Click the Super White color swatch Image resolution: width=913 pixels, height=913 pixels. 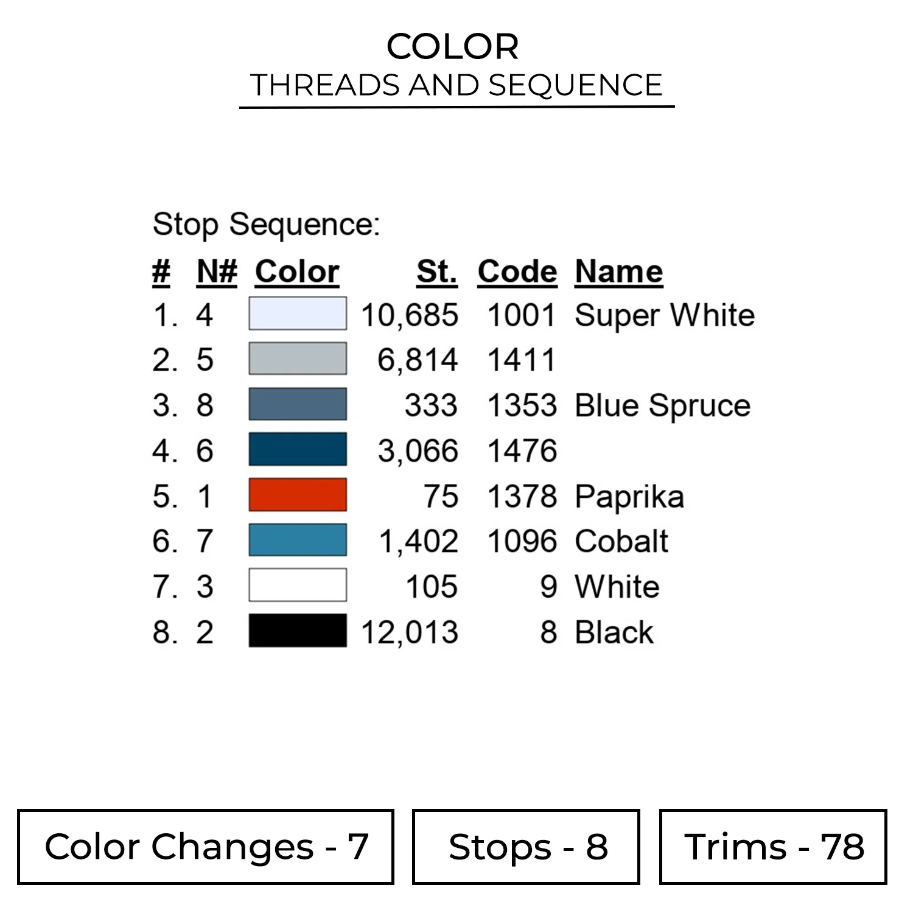(x=298, y=313)
